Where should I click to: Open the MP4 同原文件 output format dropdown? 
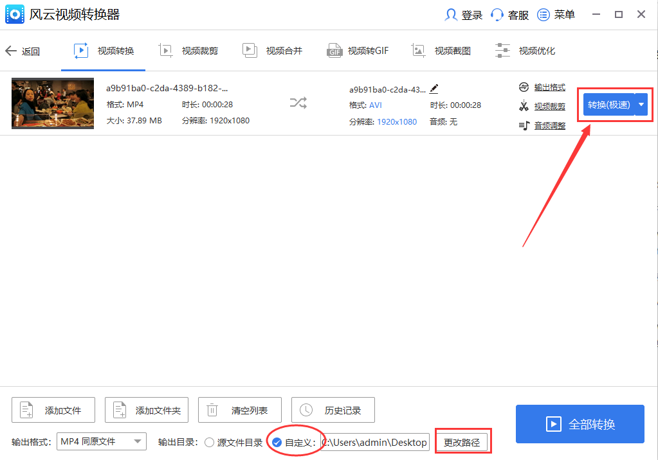tap(101, 442)
